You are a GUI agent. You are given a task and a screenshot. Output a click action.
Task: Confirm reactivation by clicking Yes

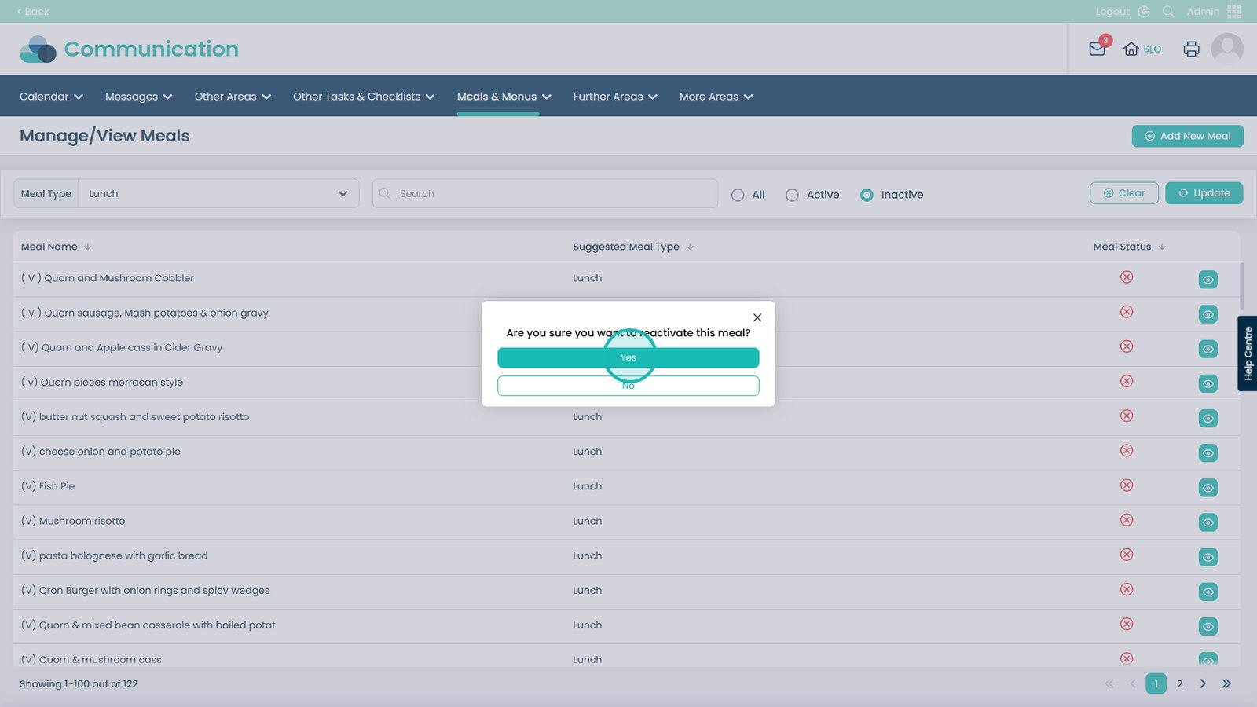[628, 357]
